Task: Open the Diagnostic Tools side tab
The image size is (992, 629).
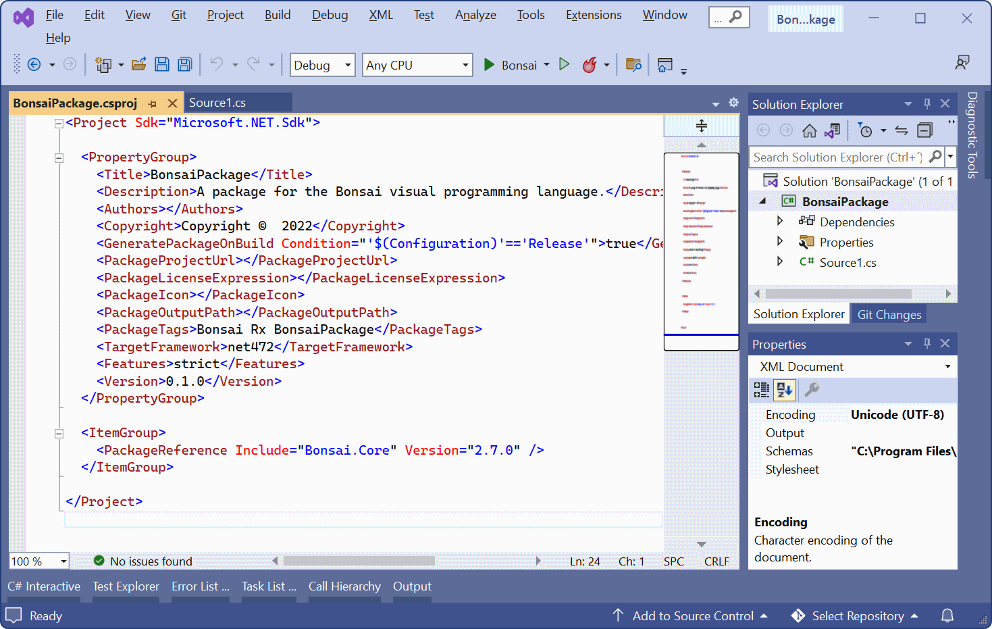Action: point(972,134)
